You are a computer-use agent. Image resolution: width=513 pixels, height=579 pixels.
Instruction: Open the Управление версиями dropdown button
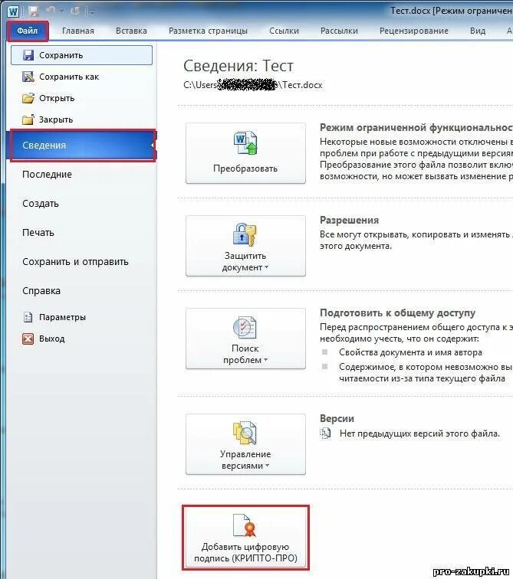coord(245,444)
